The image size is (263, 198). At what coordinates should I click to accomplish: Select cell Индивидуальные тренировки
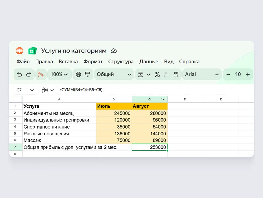[59, 120]
